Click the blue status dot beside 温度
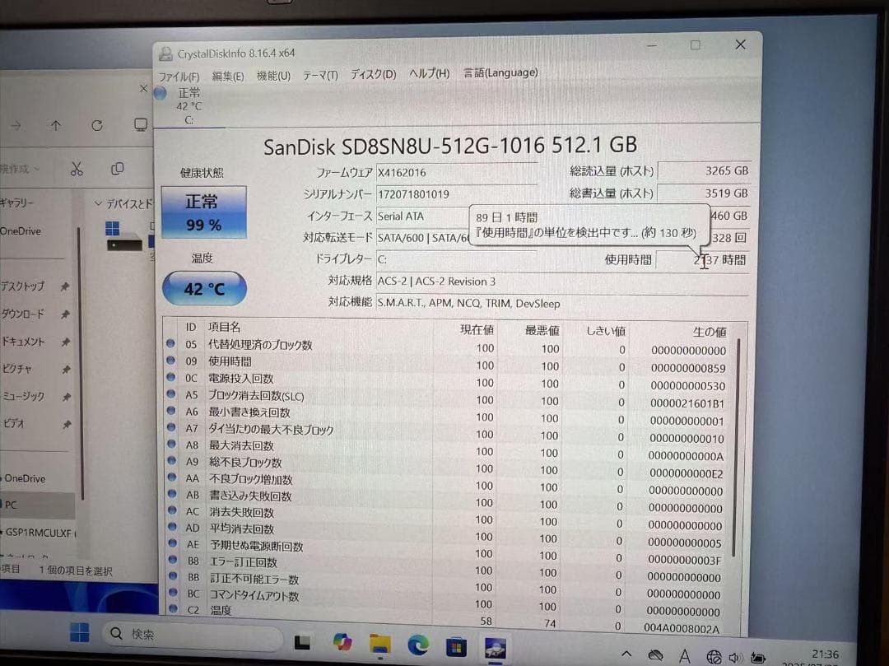Image resolution: width=889 pixels, height=666 pixels. click(x=171, y=610)
